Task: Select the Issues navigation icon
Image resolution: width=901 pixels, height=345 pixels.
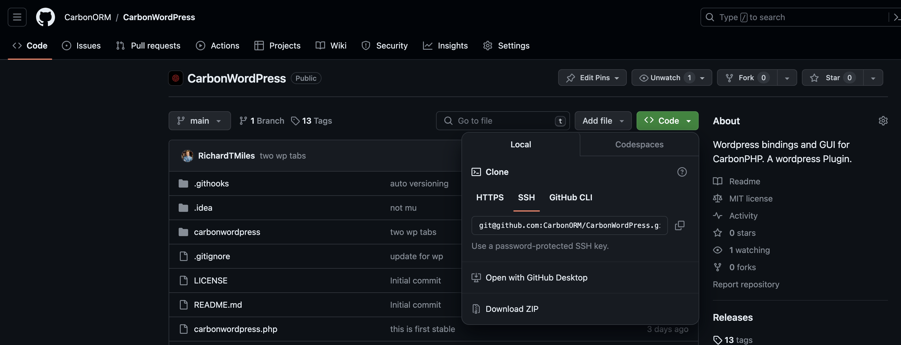Action: [67, 46]
